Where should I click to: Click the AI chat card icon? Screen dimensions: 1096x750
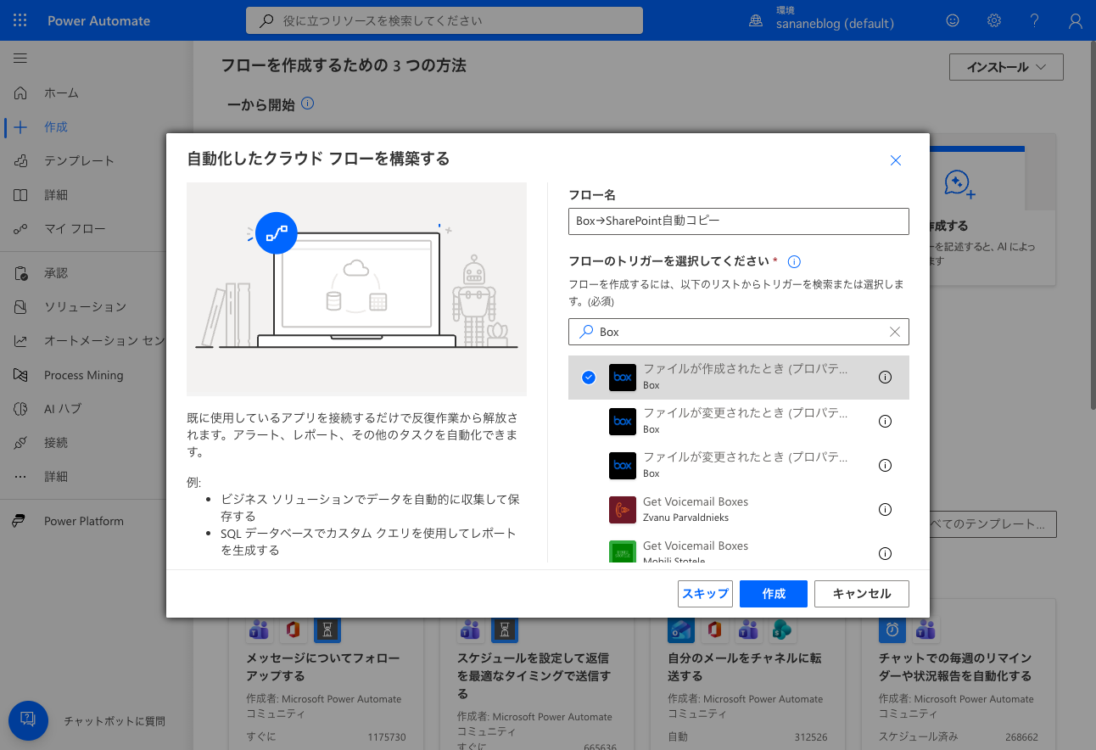[x=959, y=183]
